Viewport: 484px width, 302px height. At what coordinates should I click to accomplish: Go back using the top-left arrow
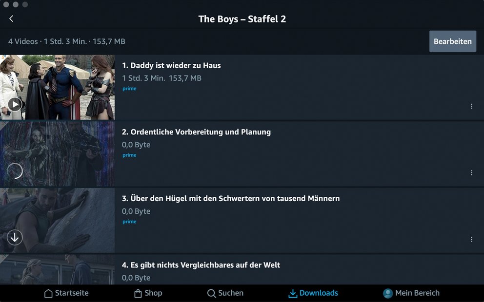pyautogui.click(x=11, y=19)
